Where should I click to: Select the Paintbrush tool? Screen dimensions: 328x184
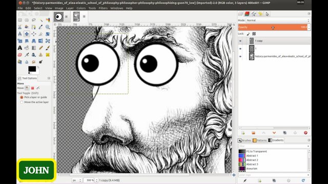pos(48,48)
